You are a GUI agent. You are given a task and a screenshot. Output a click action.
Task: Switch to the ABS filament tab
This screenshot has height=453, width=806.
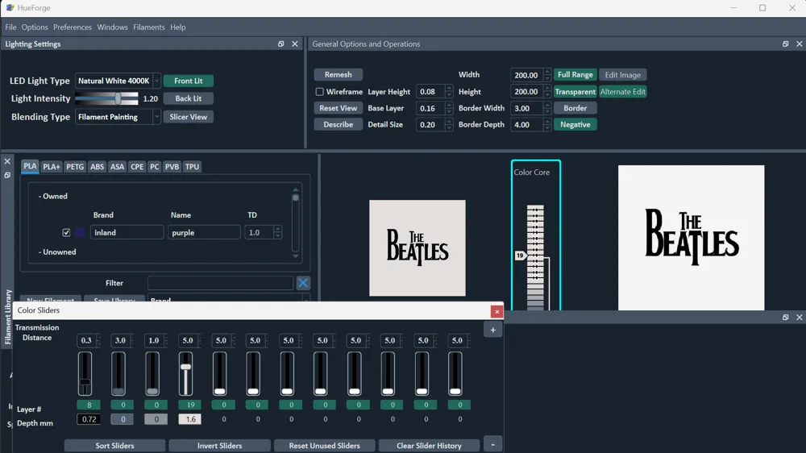point(97,167)
